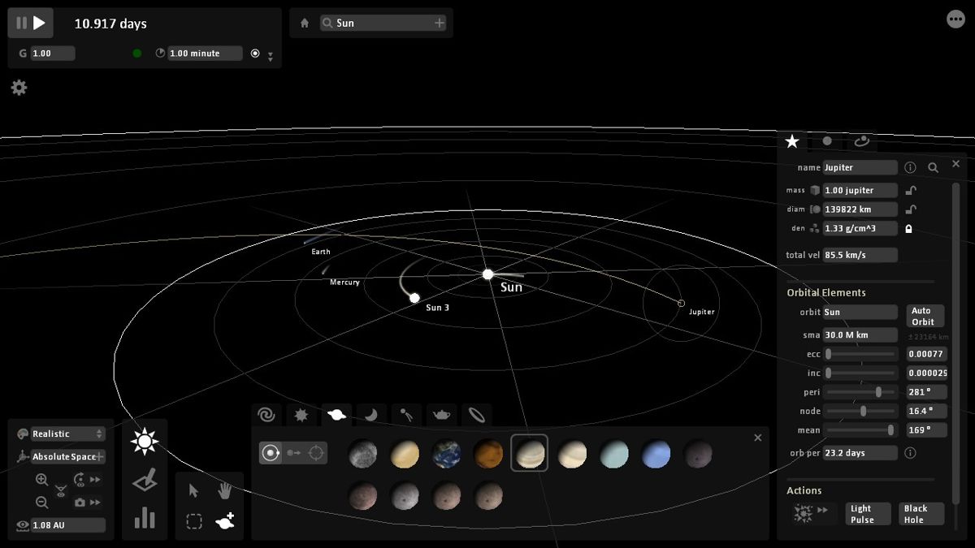The height and width of the screenshot is (548, 975).
Task: Unlock the density lock toggle
Action: 908,228
